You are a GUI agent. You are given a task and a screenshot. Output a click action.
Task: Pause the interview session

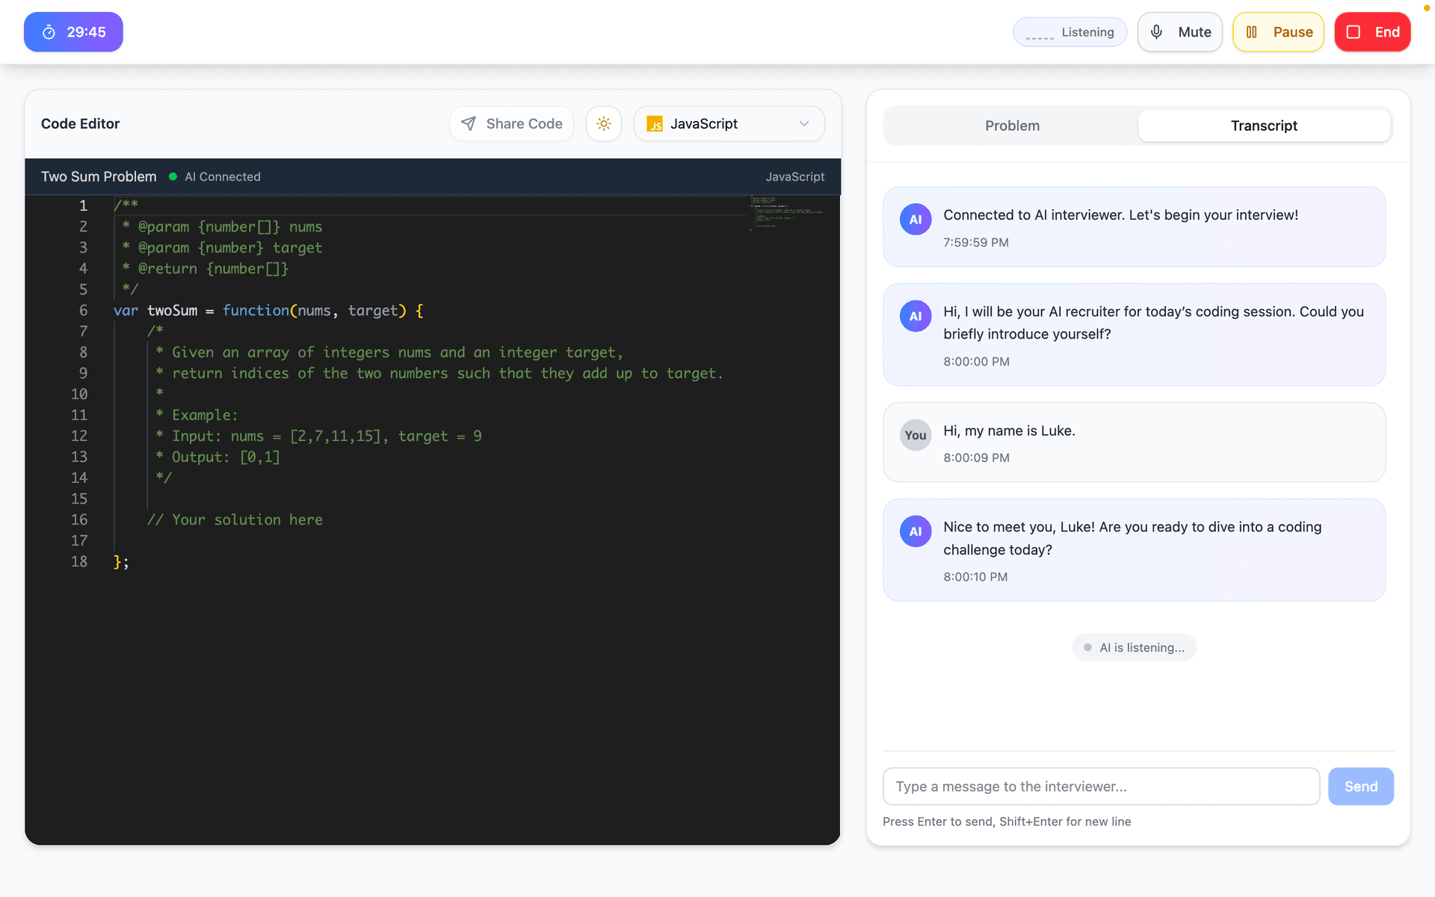[1278, 31]
